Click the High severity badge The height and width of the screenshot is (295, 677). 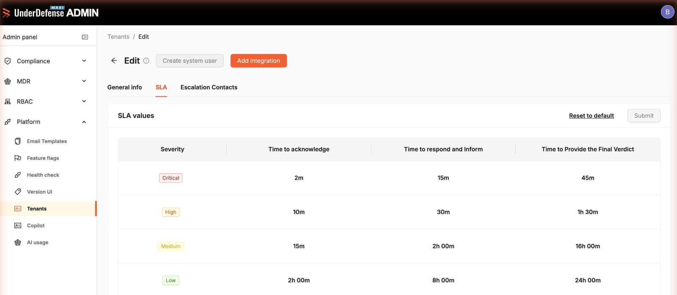[x=171, y=212]
